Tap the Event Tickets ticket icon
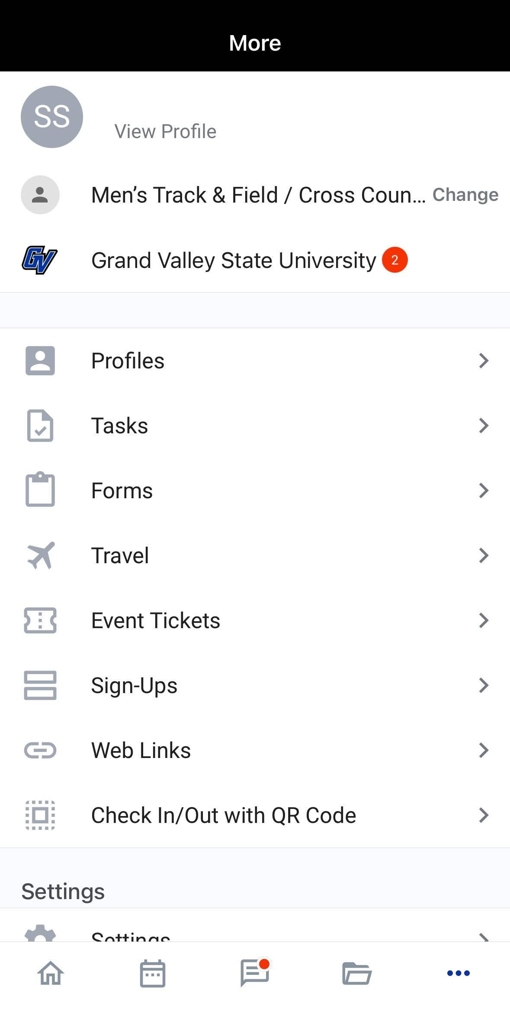The image size is (510, 1016). pos(40,620)
